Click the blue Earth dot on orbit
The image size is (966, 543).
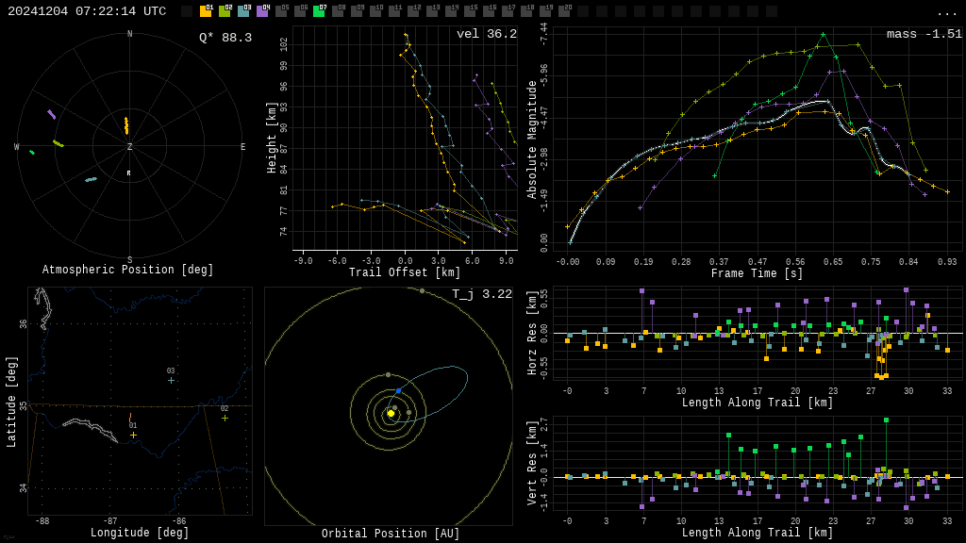click(398, 390)
